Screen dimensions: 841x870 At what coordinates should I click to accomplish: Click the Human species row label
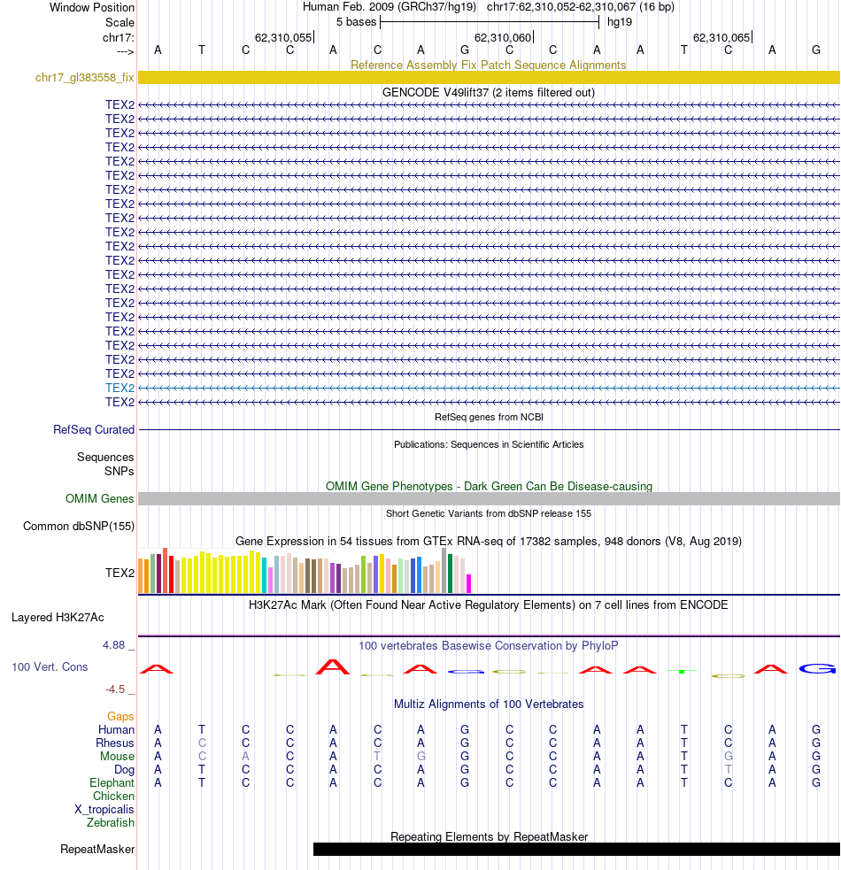pyautogui.click(x=116, y=729)
